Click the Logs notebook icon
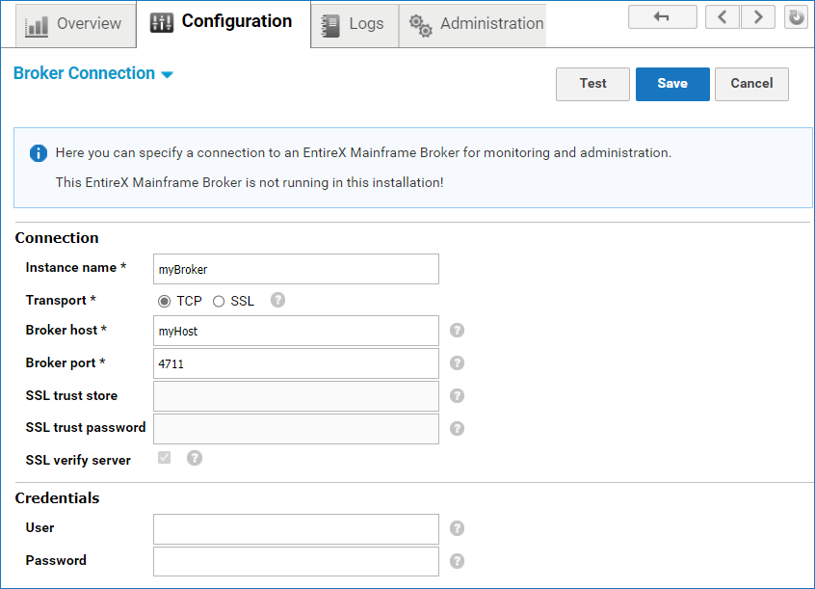Viewport: 815px width, 589px height. (x=330, y=26)
